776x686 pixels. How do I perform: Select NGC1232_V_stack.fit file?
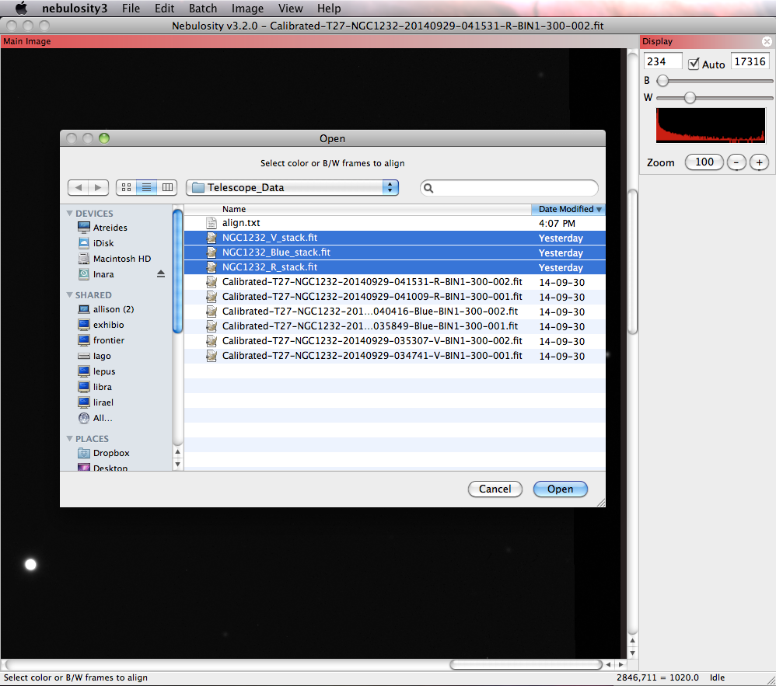coord(395,238)
